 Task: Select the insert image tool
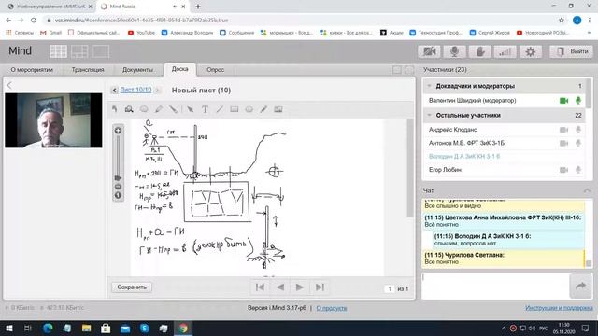click(x=278, y=109)
